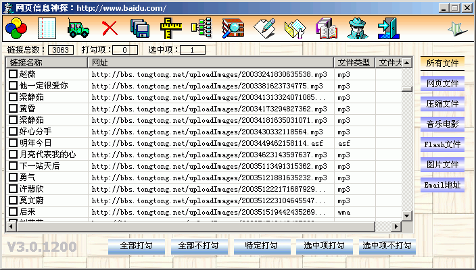Switch to the 音乐电影 filter

click(442, 124)
